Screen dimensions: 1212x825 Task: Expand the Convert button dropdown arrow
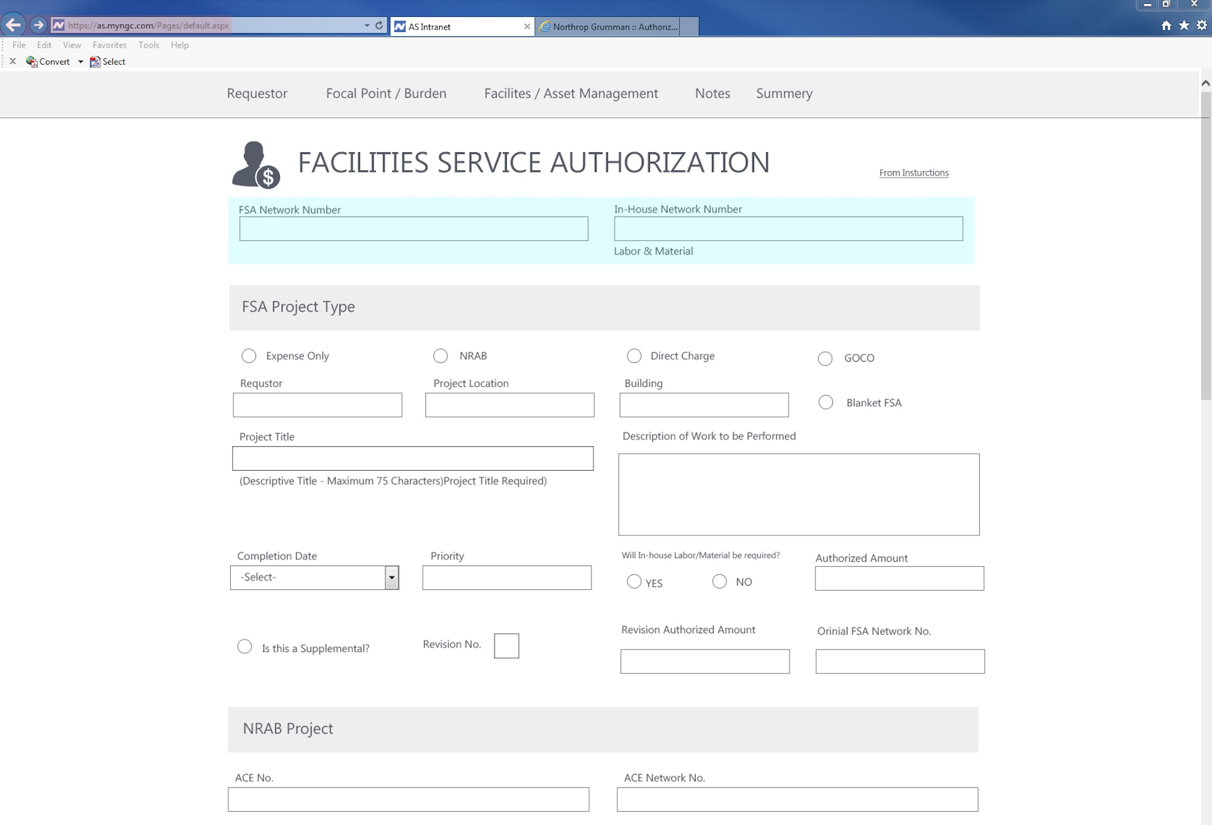pos(80,61)
